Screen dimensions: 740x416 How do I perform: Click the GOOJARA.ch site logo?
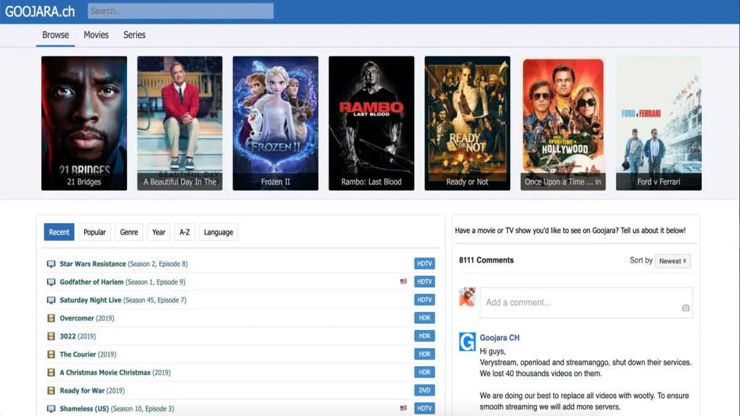(x=40, y=10)
